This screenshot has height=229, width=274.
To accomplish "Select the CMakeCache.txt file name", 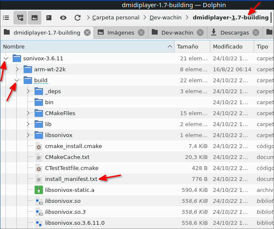I will tap(67, 157).
